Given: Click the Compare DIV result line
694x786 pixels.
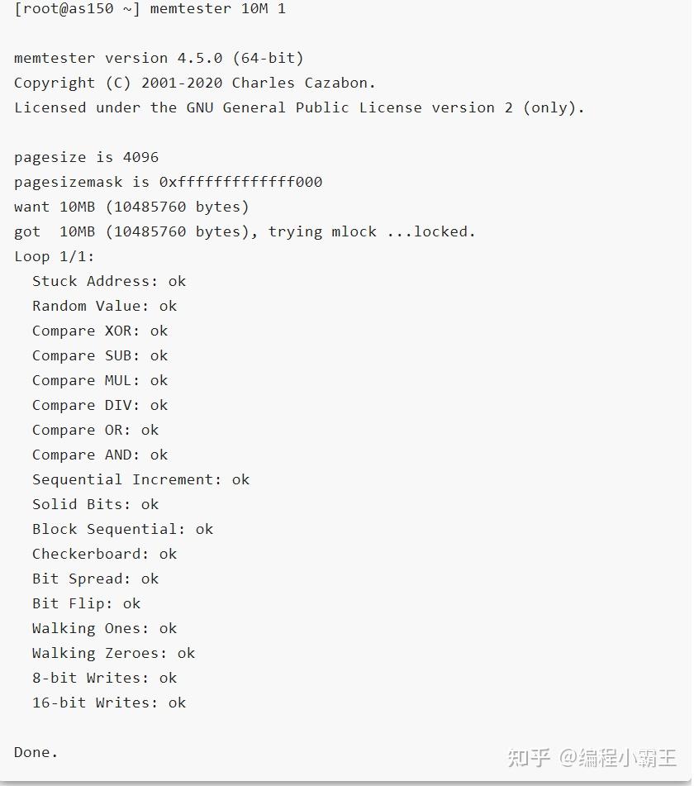Looking at the screenshot, I should (x=100, y=405).
